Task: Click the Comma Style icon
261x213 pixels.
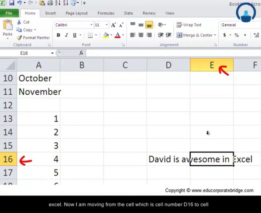Action: point(245,35)
